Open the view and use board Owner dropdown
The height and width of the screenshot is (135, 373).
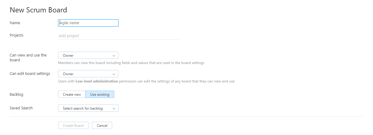point(88,56)
